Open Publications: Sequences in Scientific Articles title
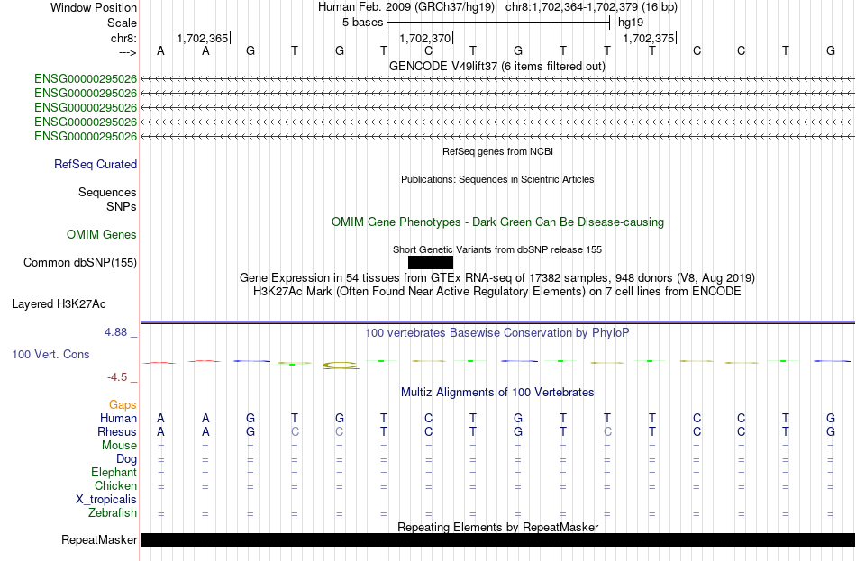The image size is (856, 561). 497,179
